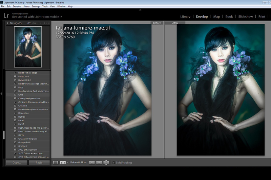This screenshot has width=271, height=180.
Task: Open the Settings menu
Action: pos(36,6)
